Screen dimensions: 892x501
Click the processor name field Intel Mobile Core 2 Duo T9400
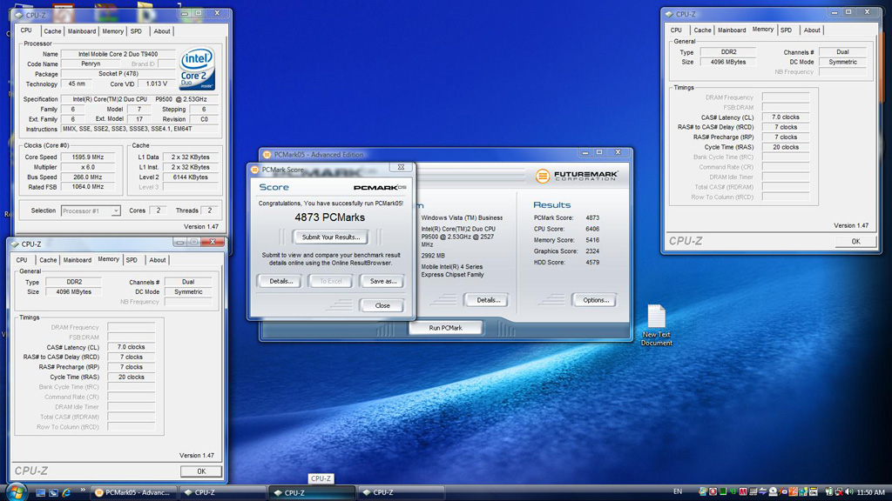118,54
